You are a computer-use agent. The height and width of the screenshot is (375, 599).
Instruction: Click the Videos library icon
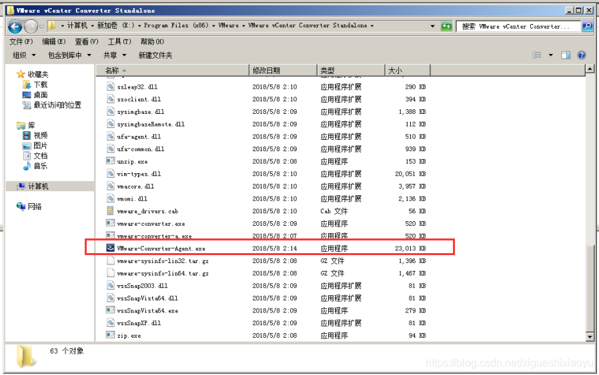click(27, 135)
